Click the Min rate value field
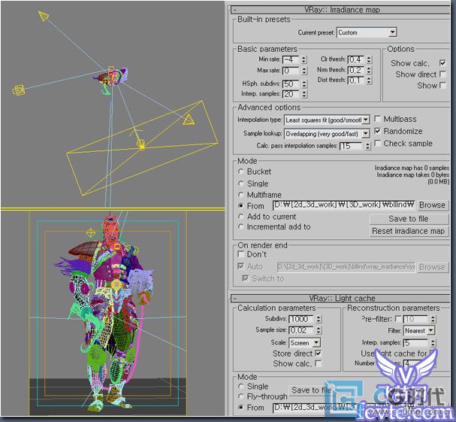456x422 pixels. 291,59
